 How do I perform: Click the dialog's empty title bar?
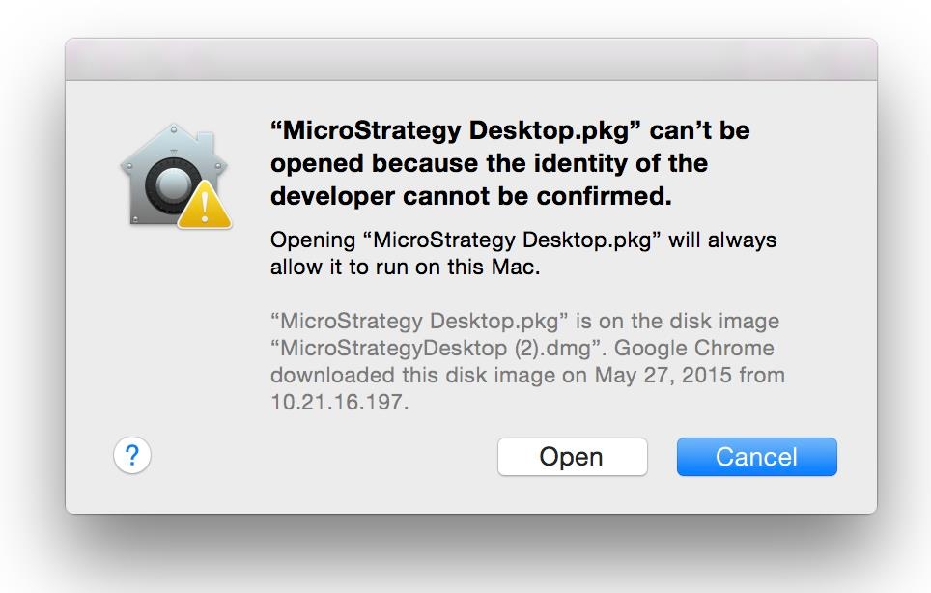tap(471, 59)
